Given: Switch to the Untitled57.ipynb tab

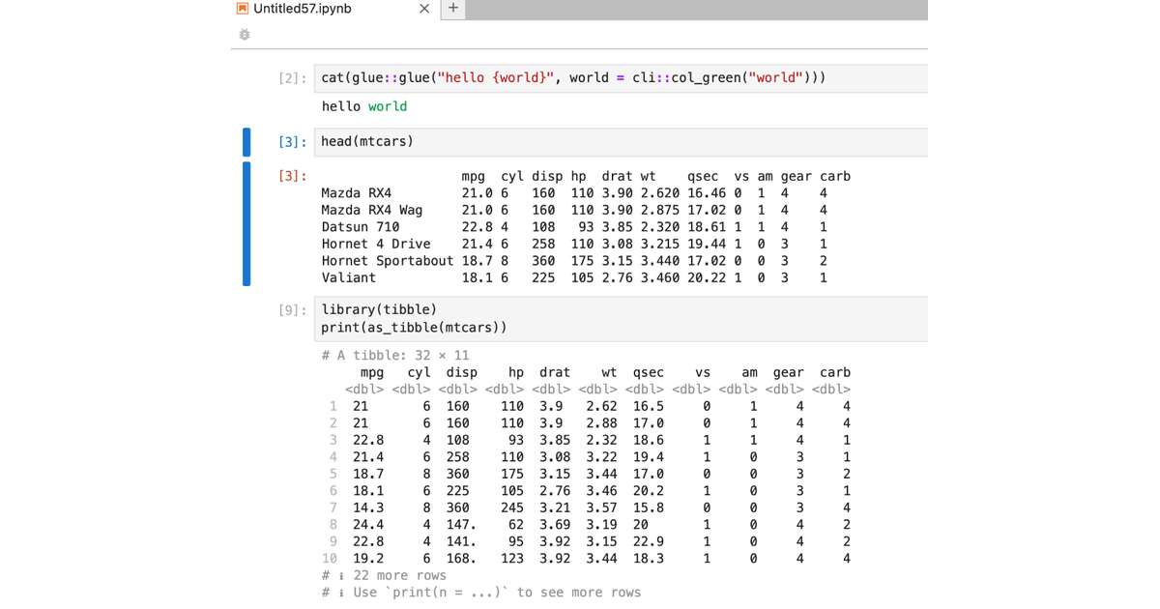Looking at the screenshot, I should pos(303,9).
